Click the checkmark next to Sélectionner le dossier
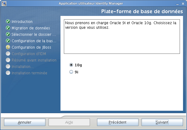Image resolution: width=187 pixels, height=130 pixels. coord(8,34)
